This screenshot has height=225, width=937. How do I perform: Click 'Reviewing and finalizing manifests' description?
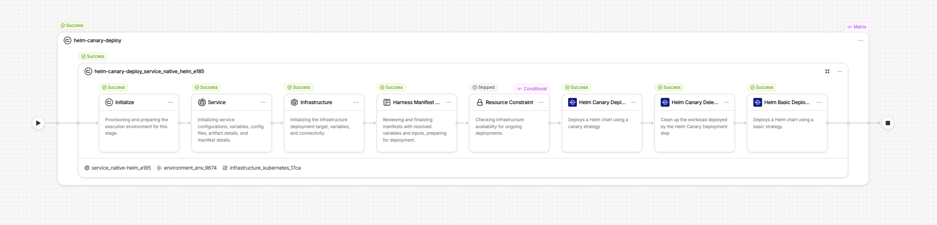click(x=415, y=130)
